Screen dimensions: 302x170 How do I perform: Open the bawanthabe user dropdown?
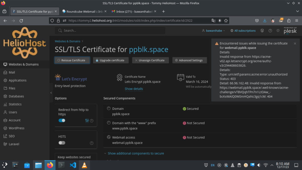coord(214,31)
